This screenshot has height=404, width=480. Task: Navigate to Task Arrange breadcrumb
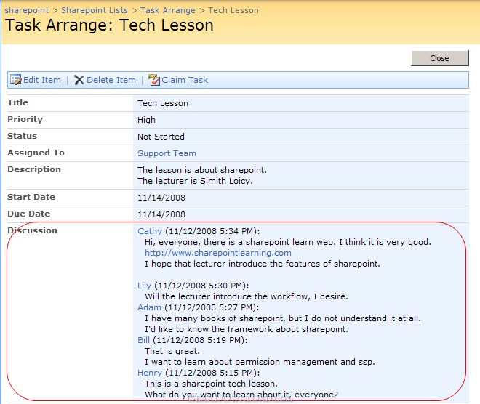point(168,10)
